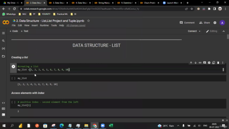Run the my_list cell
Screen dimensions: 229x129
click(13, 78)
